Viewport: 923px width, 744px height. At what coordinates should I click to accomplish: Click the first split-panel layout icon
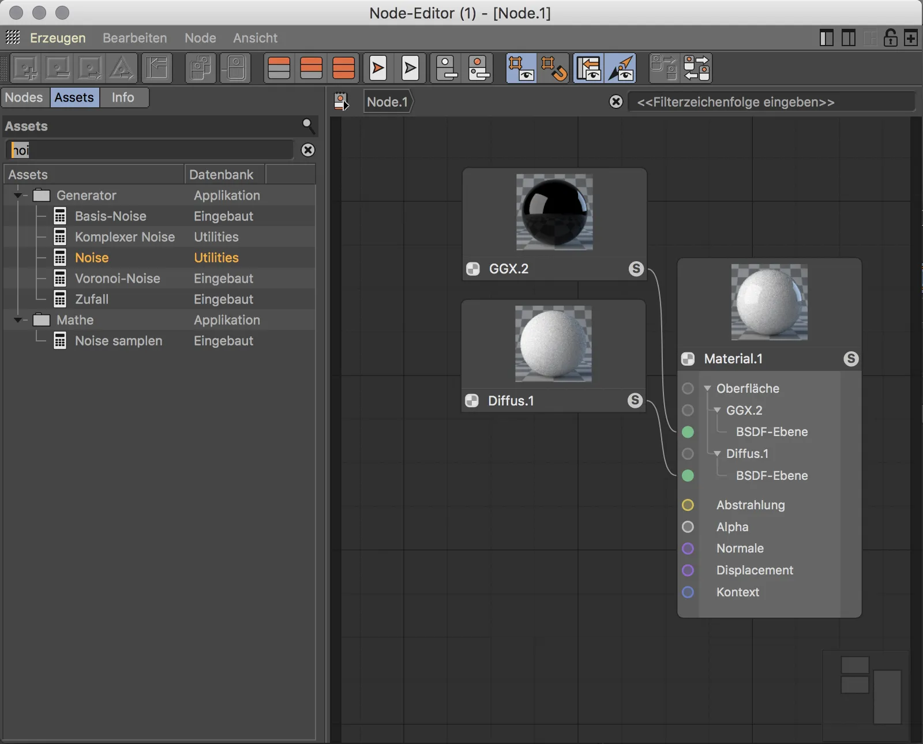[827, 38]
